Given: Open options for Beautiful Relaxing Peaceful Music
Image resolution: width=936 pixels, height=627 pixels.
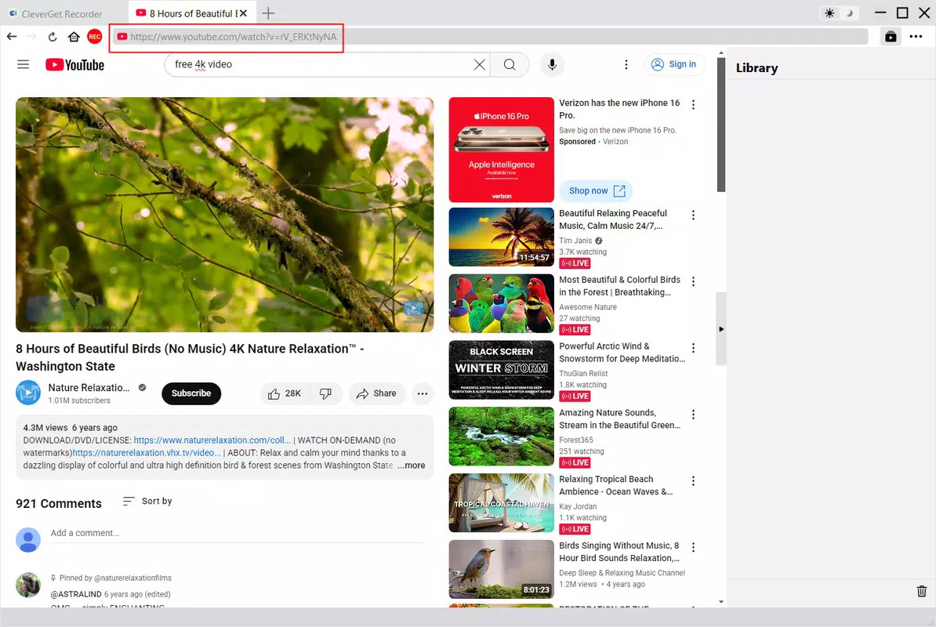Looking at the screenshot, I should 693,216.
